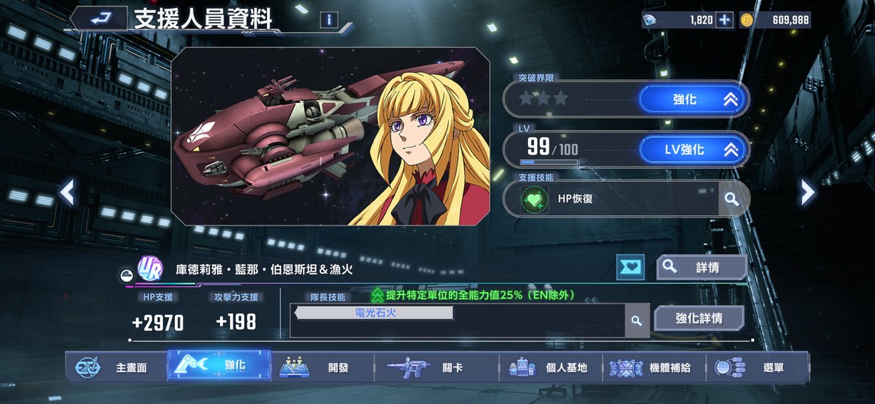Open the LV強化 upgrade button
The image size is (875, 404).
point(692,150)
